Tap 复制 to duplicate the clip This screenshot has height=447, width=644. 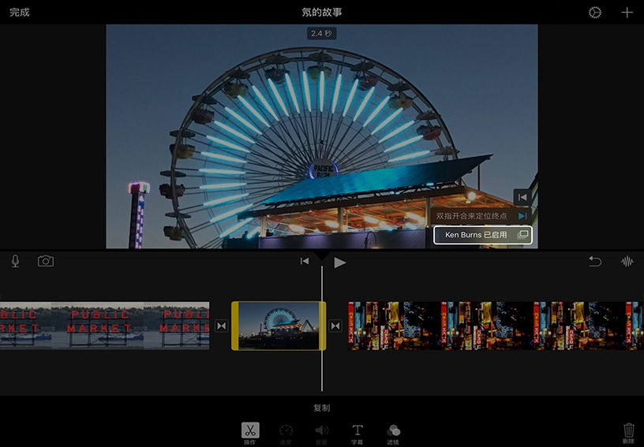[321, 408]
